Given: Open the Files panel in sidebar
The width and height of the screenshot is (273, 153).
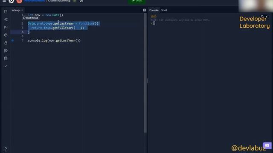Looking at the screenshot, I should tap(6, 11).
